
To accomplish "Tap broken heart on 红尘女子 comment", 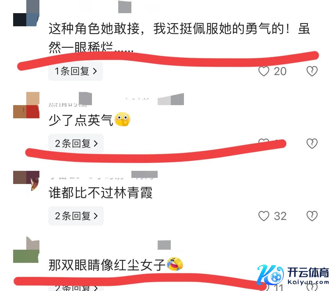I will pyautogui.click(x=312, y=288).
